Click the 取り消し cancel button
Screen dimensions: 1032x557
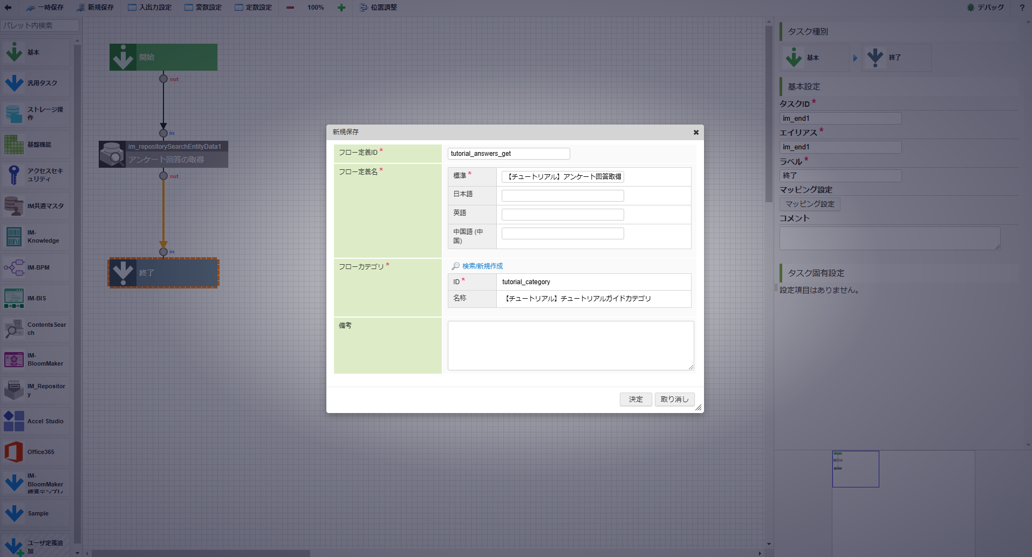tap(674, 399)
